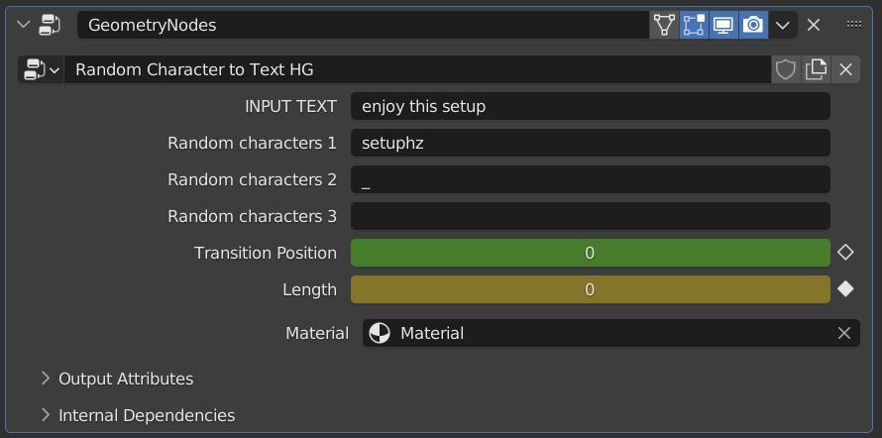Image resolution: width=882 pixels, height=438 pixels.
Task: Open the node group browse dropdown
Action: (41, 69)
